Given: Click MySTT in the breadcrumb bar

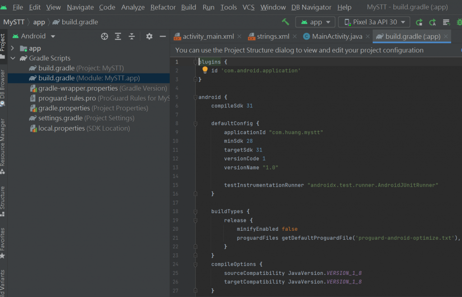Looking at the screenshot, I should click(14, 22).
